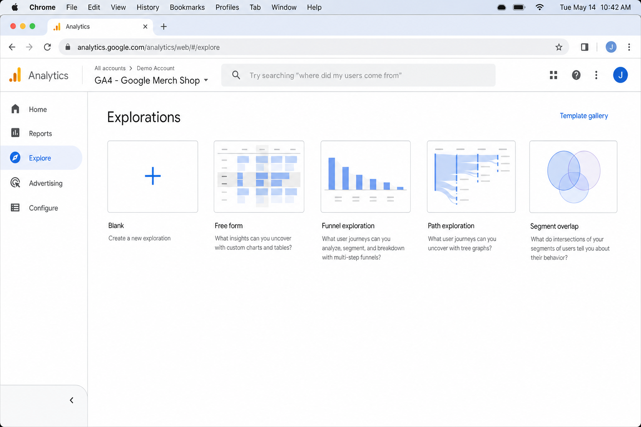641x427 pixels.
Task: Click the Google Analytics logo
Action: click(x=15, y=75)
